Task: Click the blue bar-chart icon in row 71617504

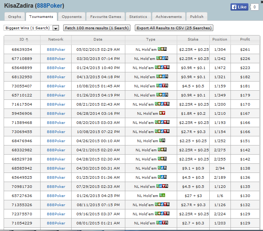Action: click(x=162, y=104)
